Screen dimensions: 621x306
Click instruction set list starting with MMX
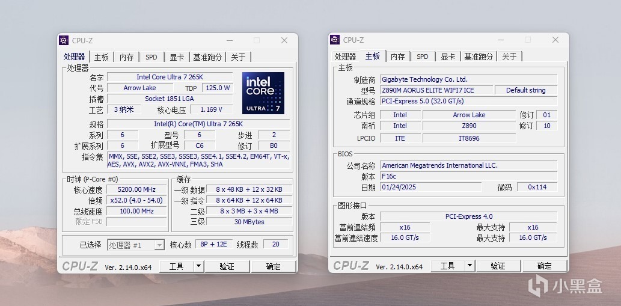198,161
